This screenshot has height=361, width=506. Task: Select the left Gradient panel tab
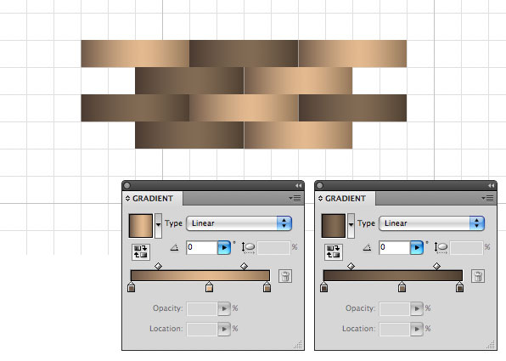pyautogui.click(x=152, y=198)
